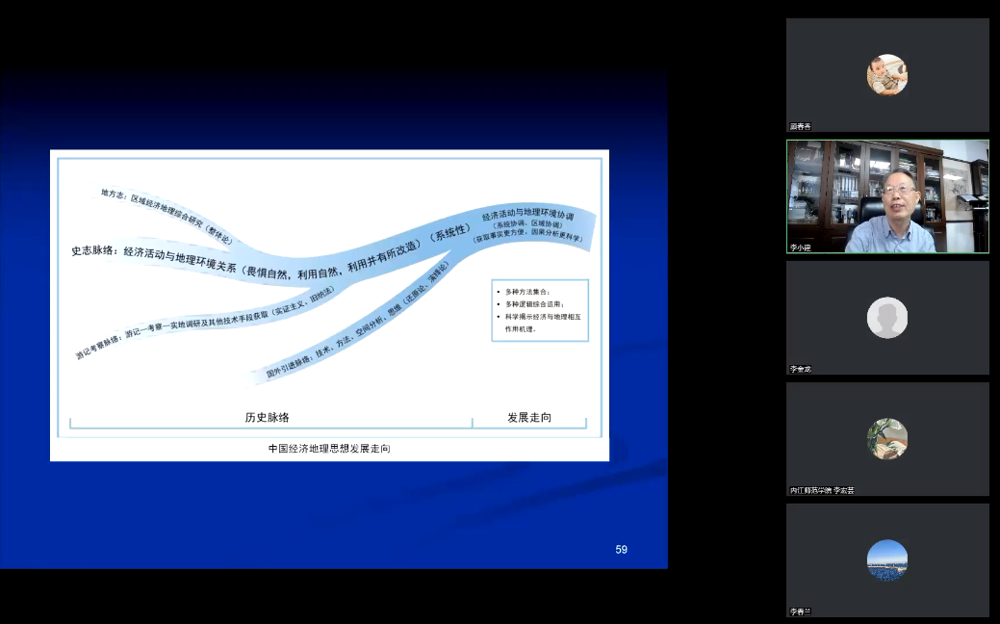Click the 李金龙 name label
The width and height of the screenshot is (1000, 624).
801,369
